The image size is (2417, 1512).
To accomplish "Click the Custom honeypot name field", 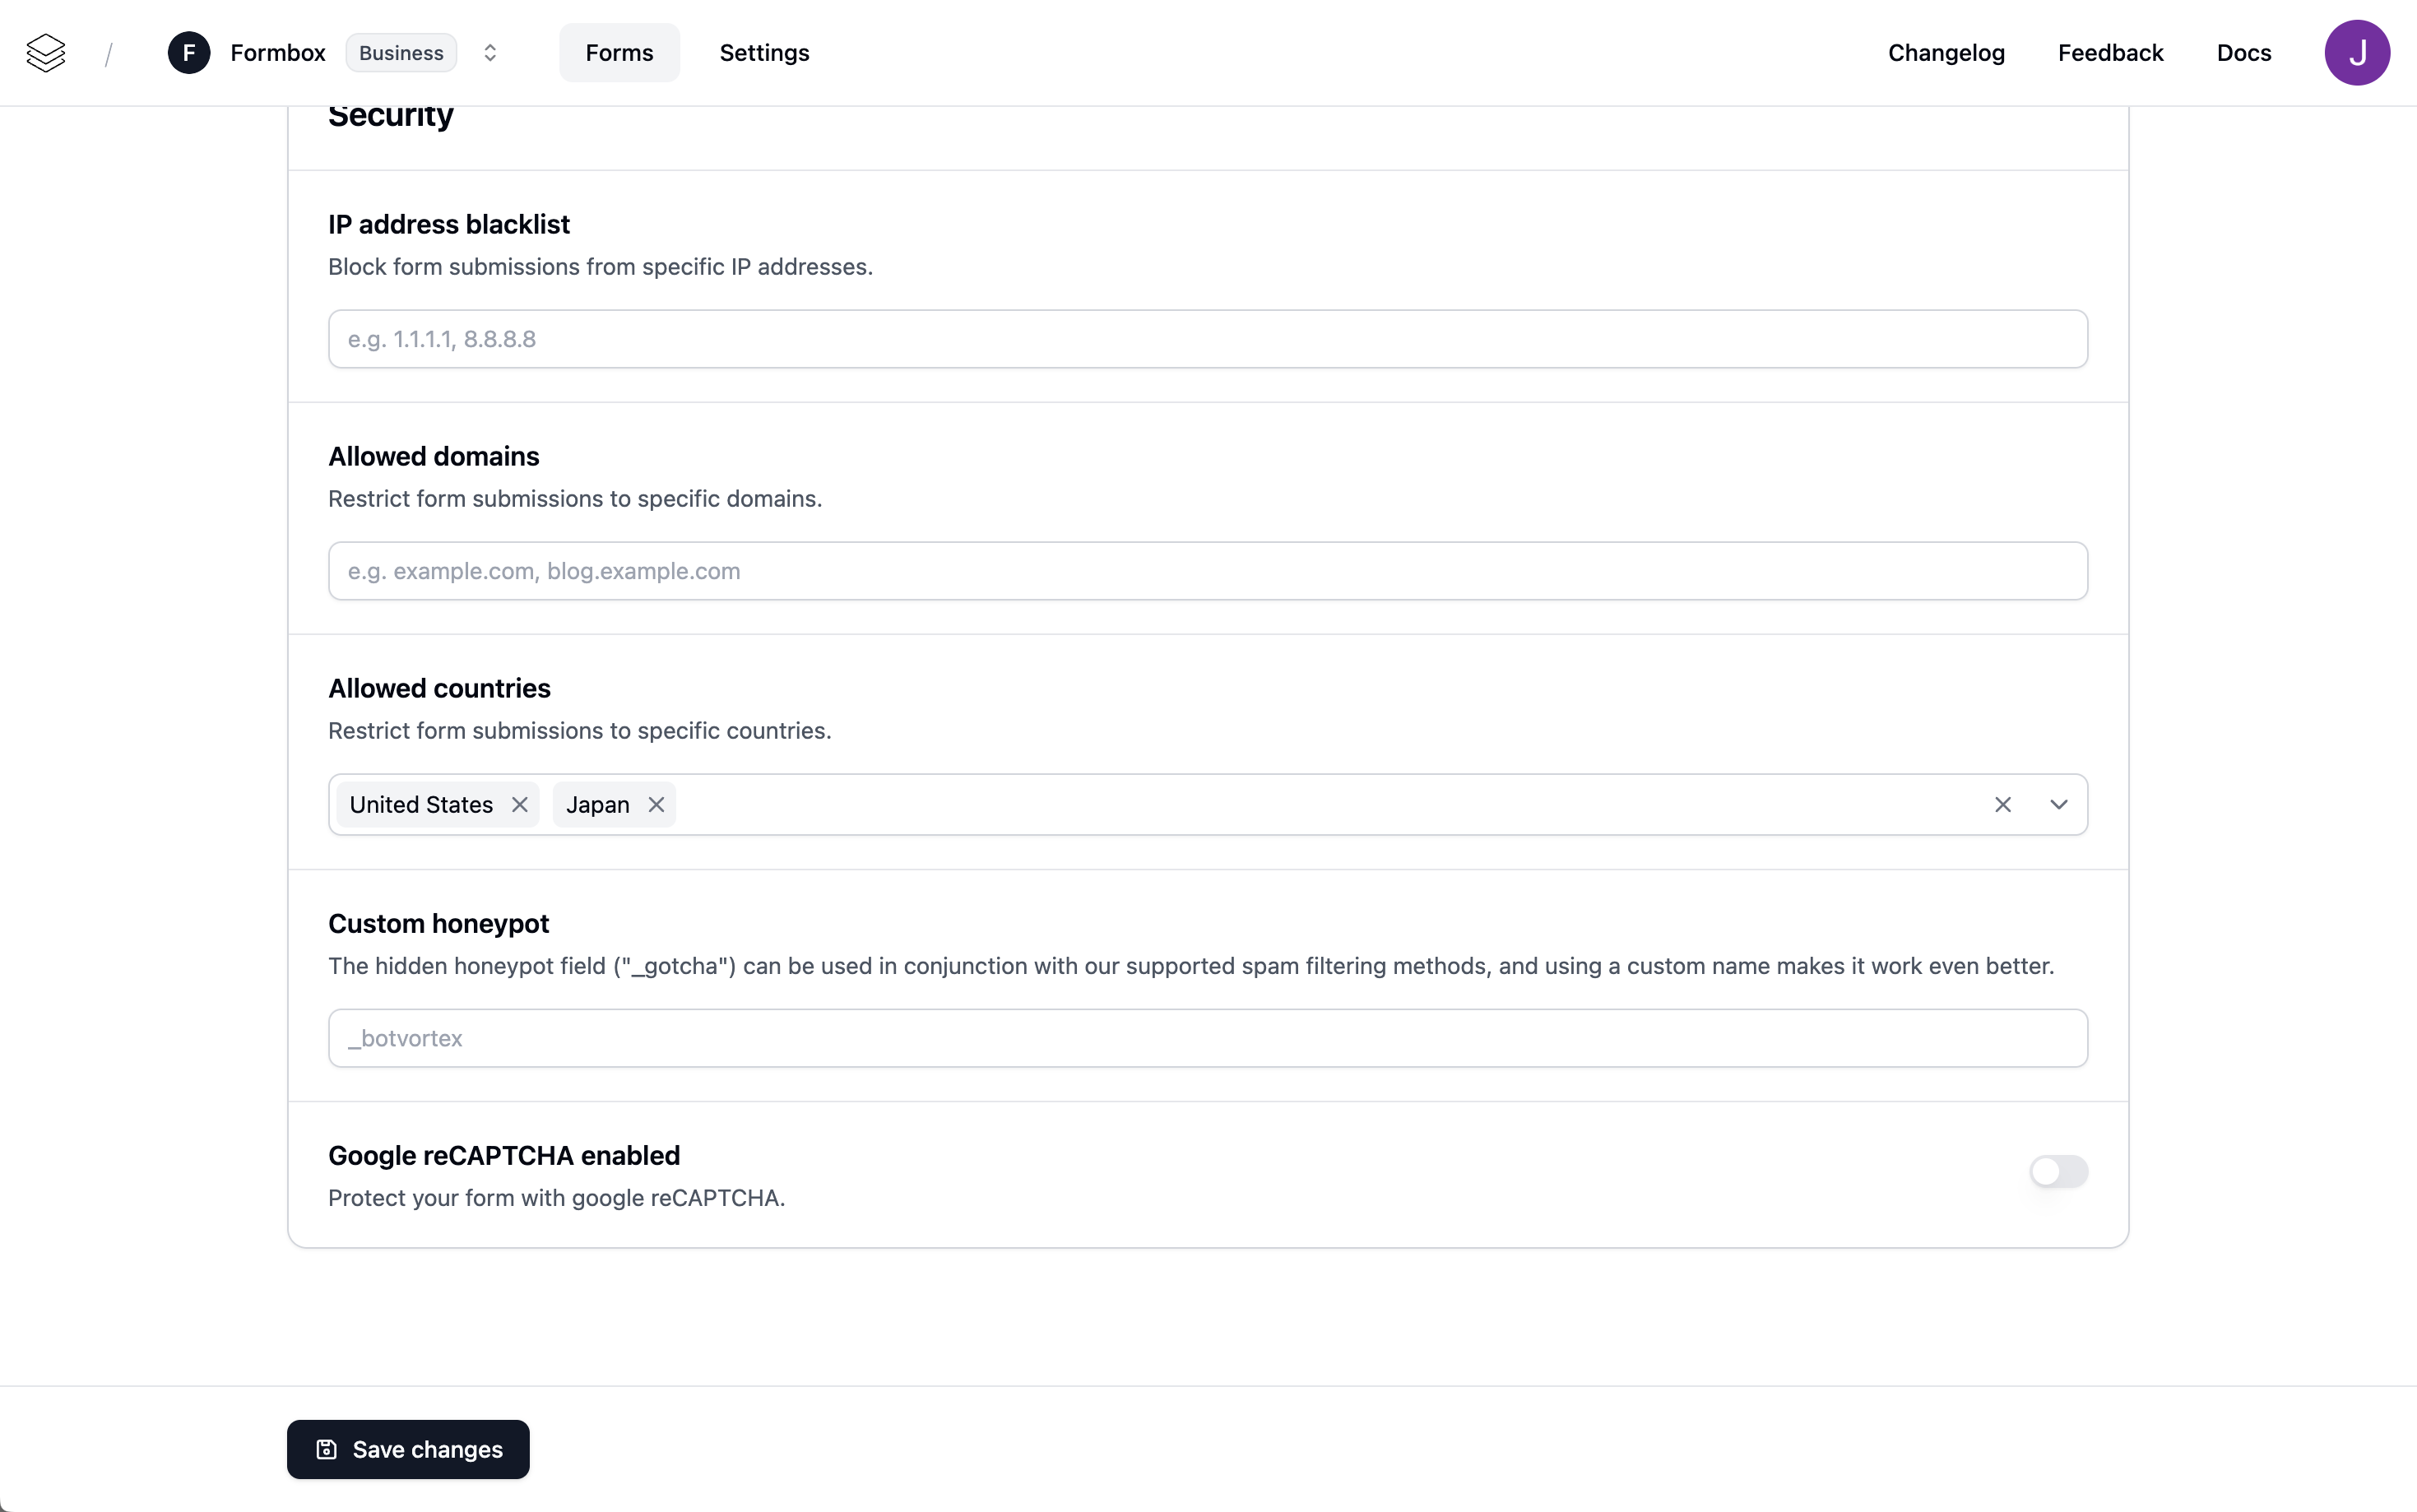I will (1207, 1038).
